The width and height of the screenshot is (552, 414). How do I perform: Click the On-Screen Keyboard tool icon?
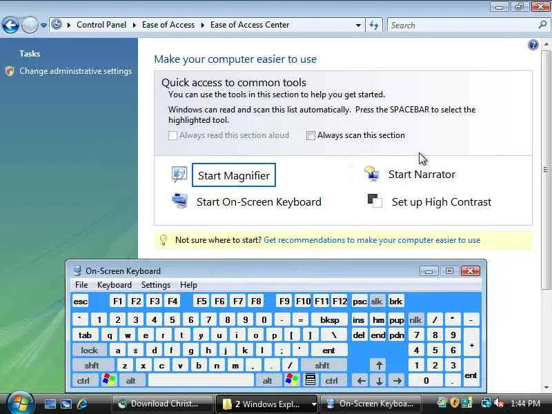179,201
